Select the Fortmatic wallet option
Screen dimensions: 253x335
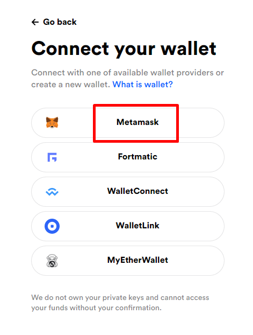[128, 157]
